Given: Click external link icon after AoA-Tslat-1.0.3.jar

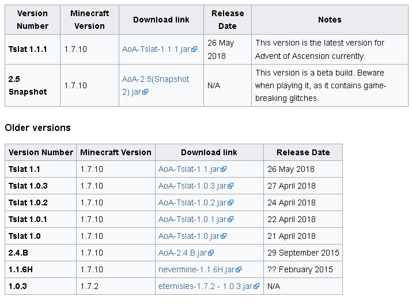Looking at the screenshot, I should (x=230, y=186).
